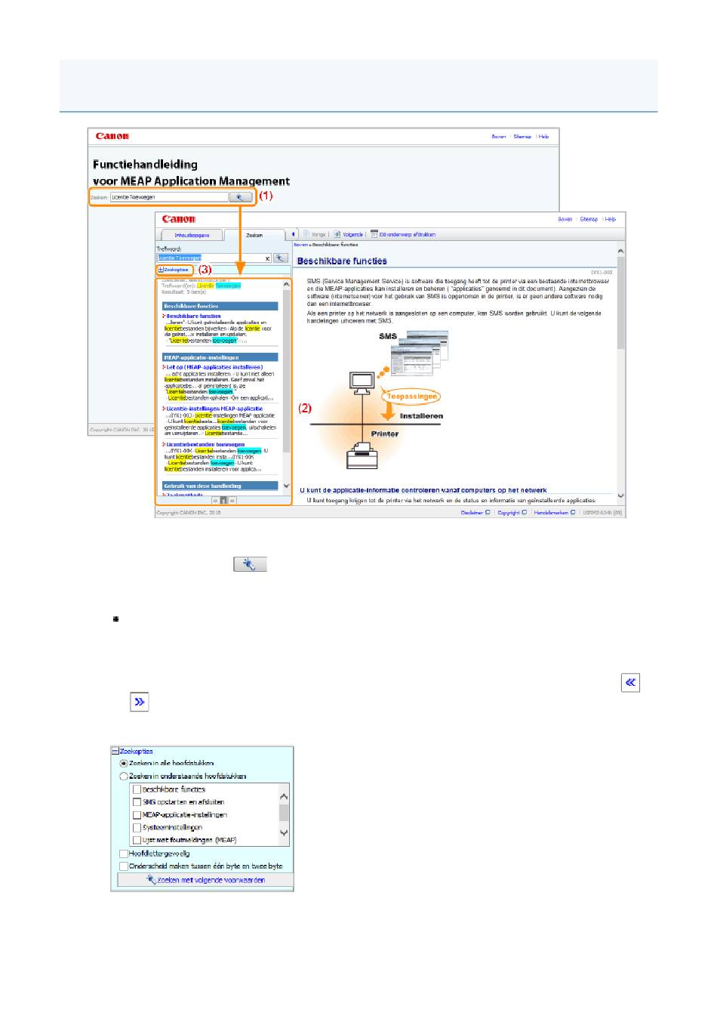Click the Canon logo in the back window
This screenshot has height=1022, width=717.
tap(112, 137)
